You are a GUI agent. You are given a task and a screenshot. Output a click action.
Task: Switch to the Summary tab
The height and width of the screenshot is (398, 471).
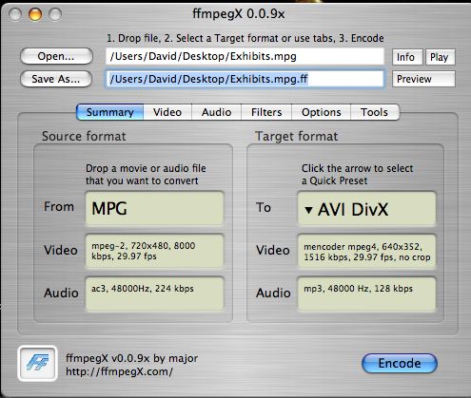click(x=110, y=112)
